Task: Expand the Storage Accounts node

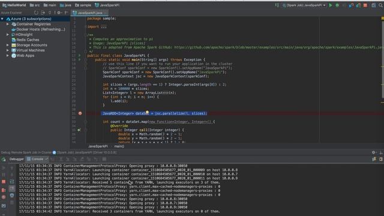Action: [x=8, y=45]
